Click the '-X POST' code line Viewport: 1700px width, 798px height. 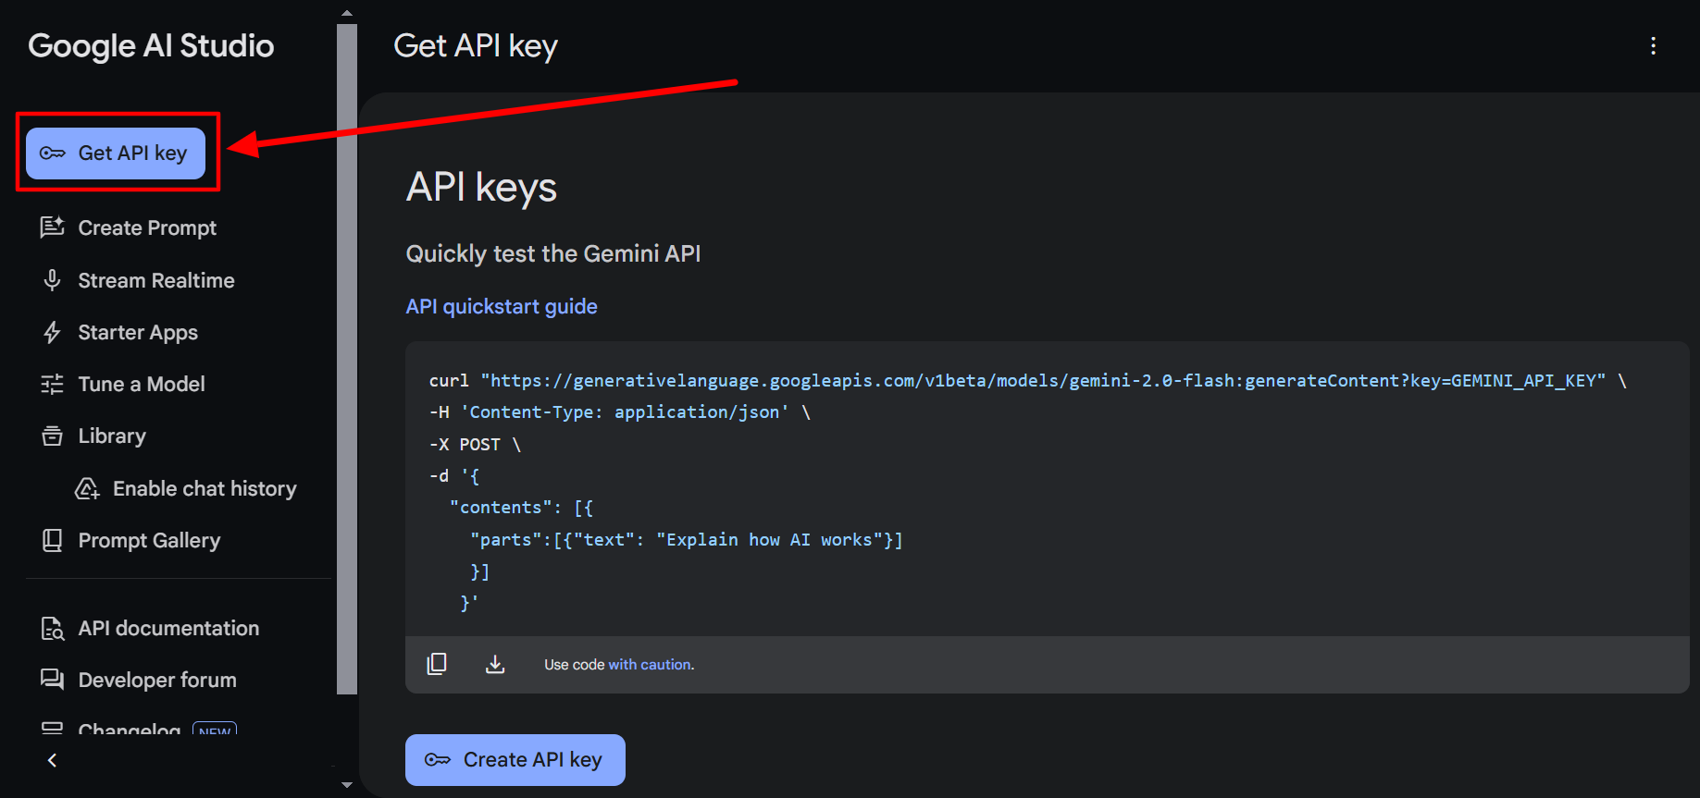point(475,445)
